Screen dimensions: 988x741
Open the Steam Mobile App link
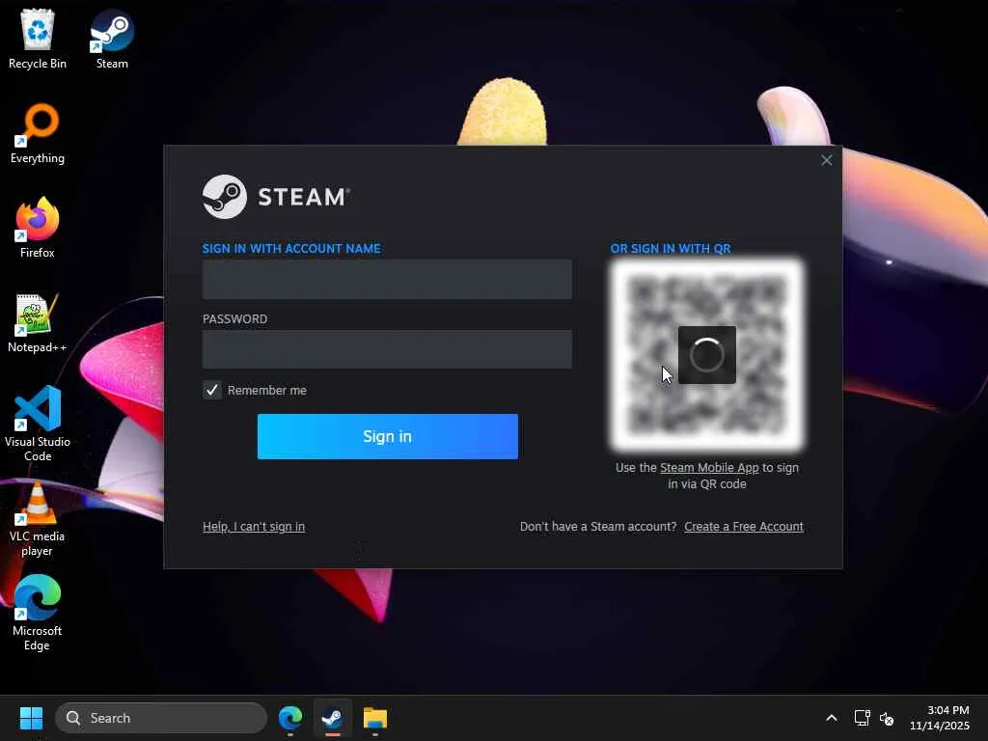[709, 468]
